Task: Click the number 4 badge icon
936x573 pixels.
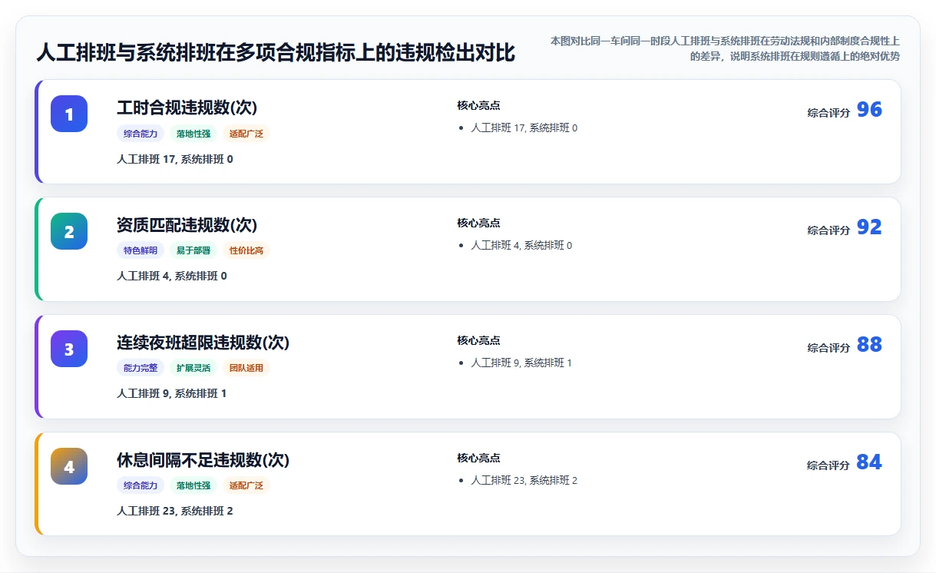Action: click(x=69, y=466)
